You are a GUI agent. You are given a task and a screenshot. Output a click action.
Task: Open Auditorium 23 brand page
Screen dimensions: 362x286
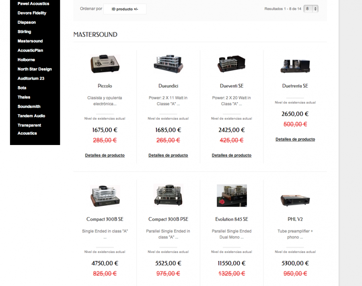point(31,79)
